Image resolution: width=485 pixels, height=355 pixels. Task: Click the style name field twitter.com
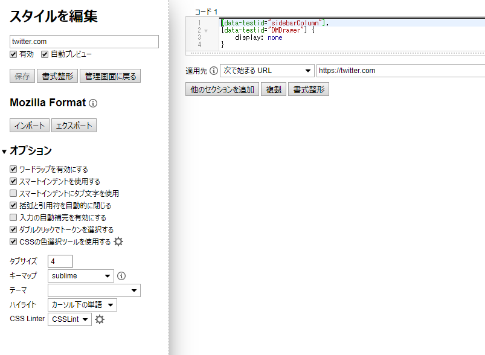coord(84,42)
